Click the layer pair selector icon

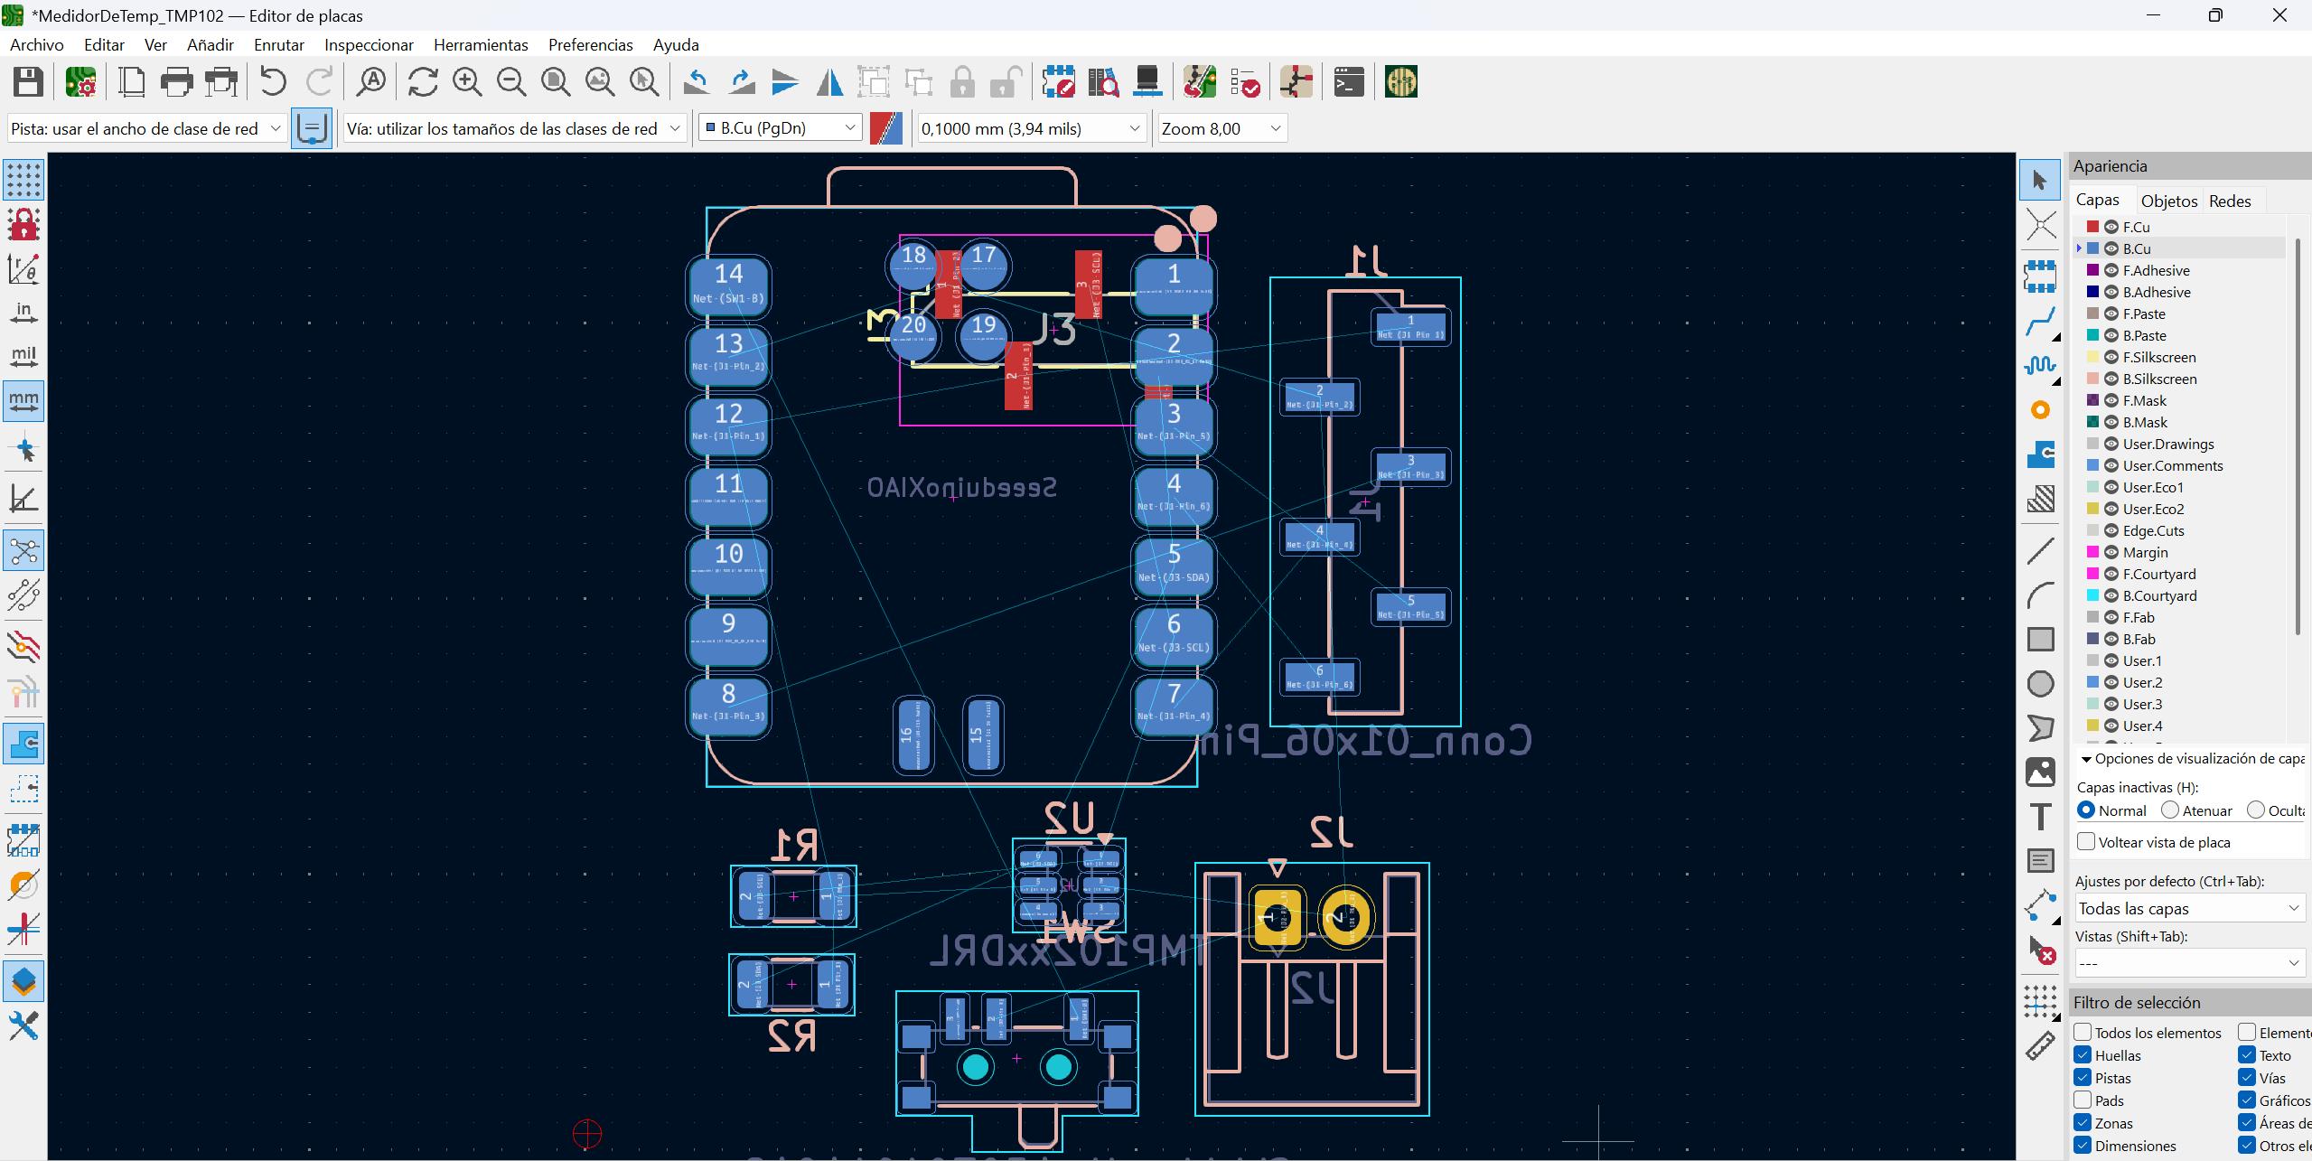pos(886,128)
